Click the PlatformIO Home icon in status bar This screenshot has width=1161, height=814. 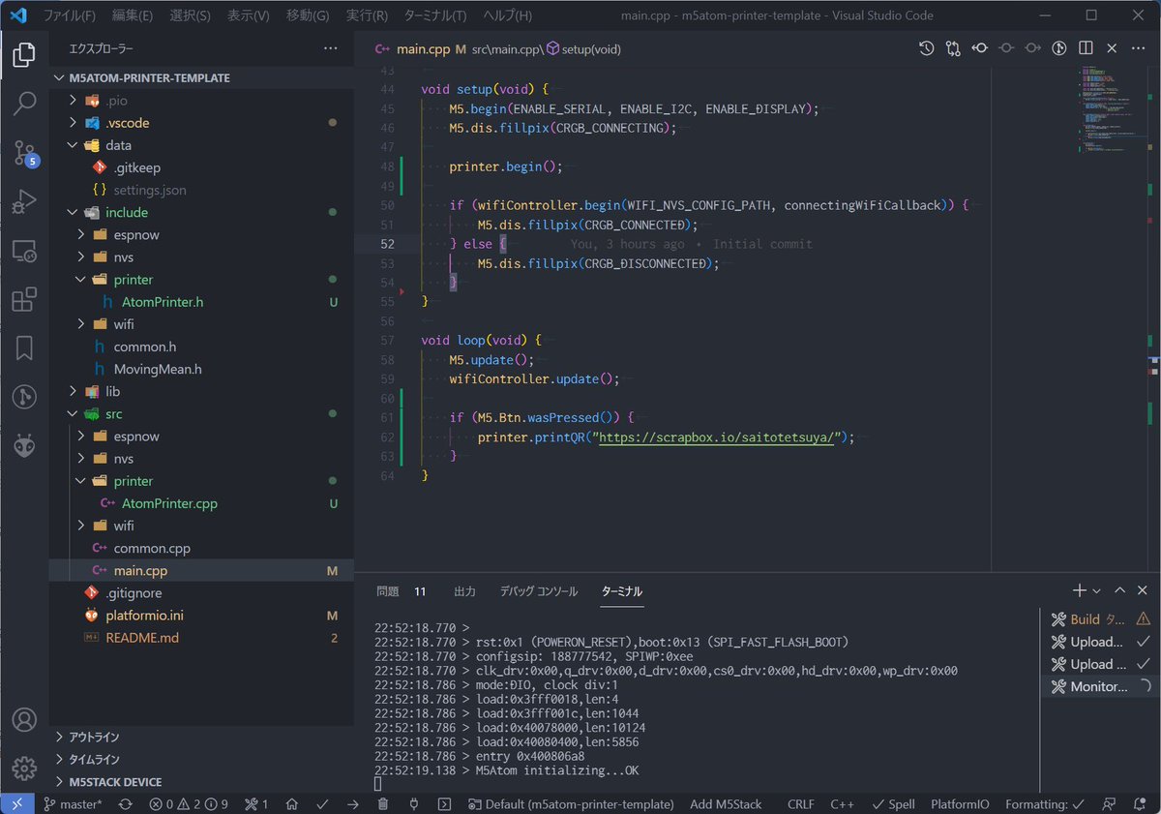point(291,804)
